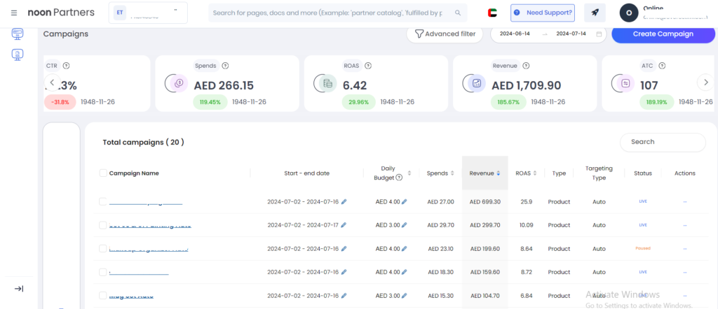Click the help icon next to Spends

coord(225,66)
